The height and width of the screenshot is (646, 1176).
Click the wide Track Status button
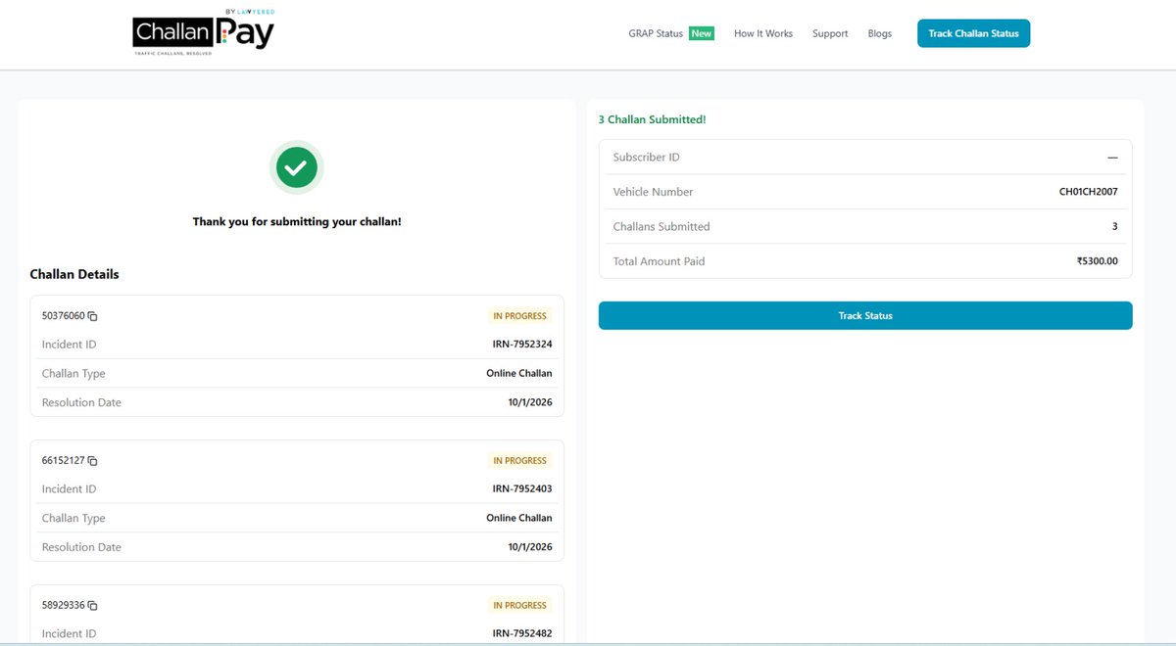pos(865,315)
